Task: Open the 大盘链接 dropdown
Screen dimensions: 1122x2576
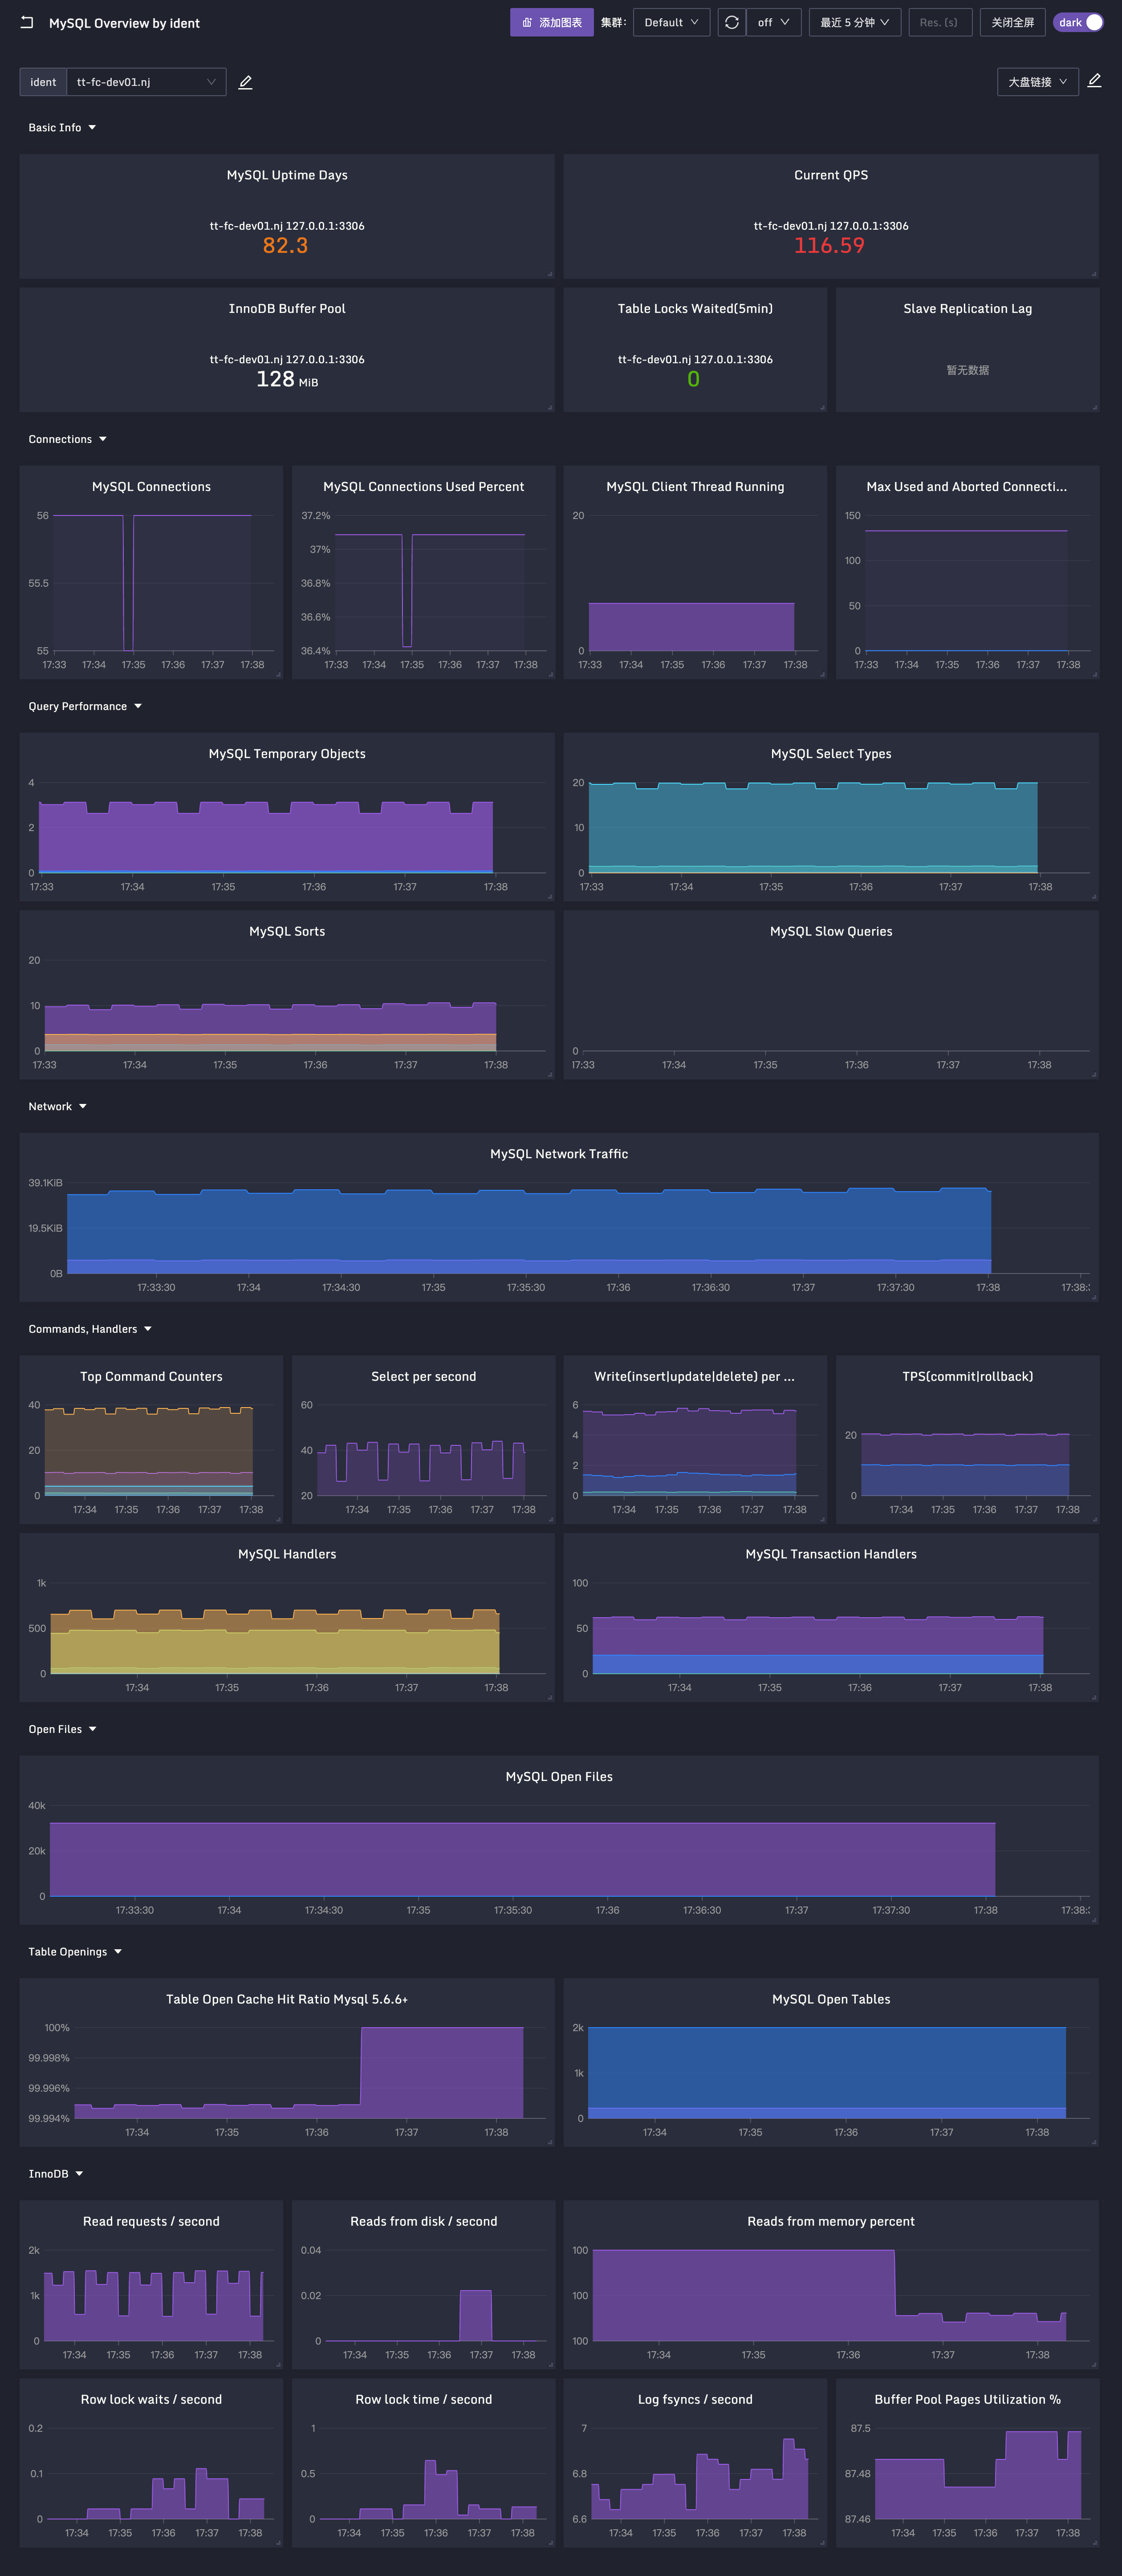Action: [x=1037, y=82]
